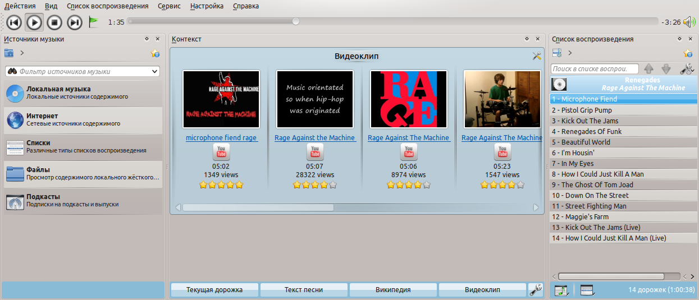The height and width of the screenshot is (300, 699).
Task: Open the Действия menu
Action: 20,6
